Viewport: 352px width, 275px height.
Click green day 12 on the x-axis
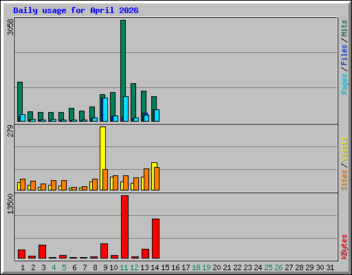click(134, 267)
